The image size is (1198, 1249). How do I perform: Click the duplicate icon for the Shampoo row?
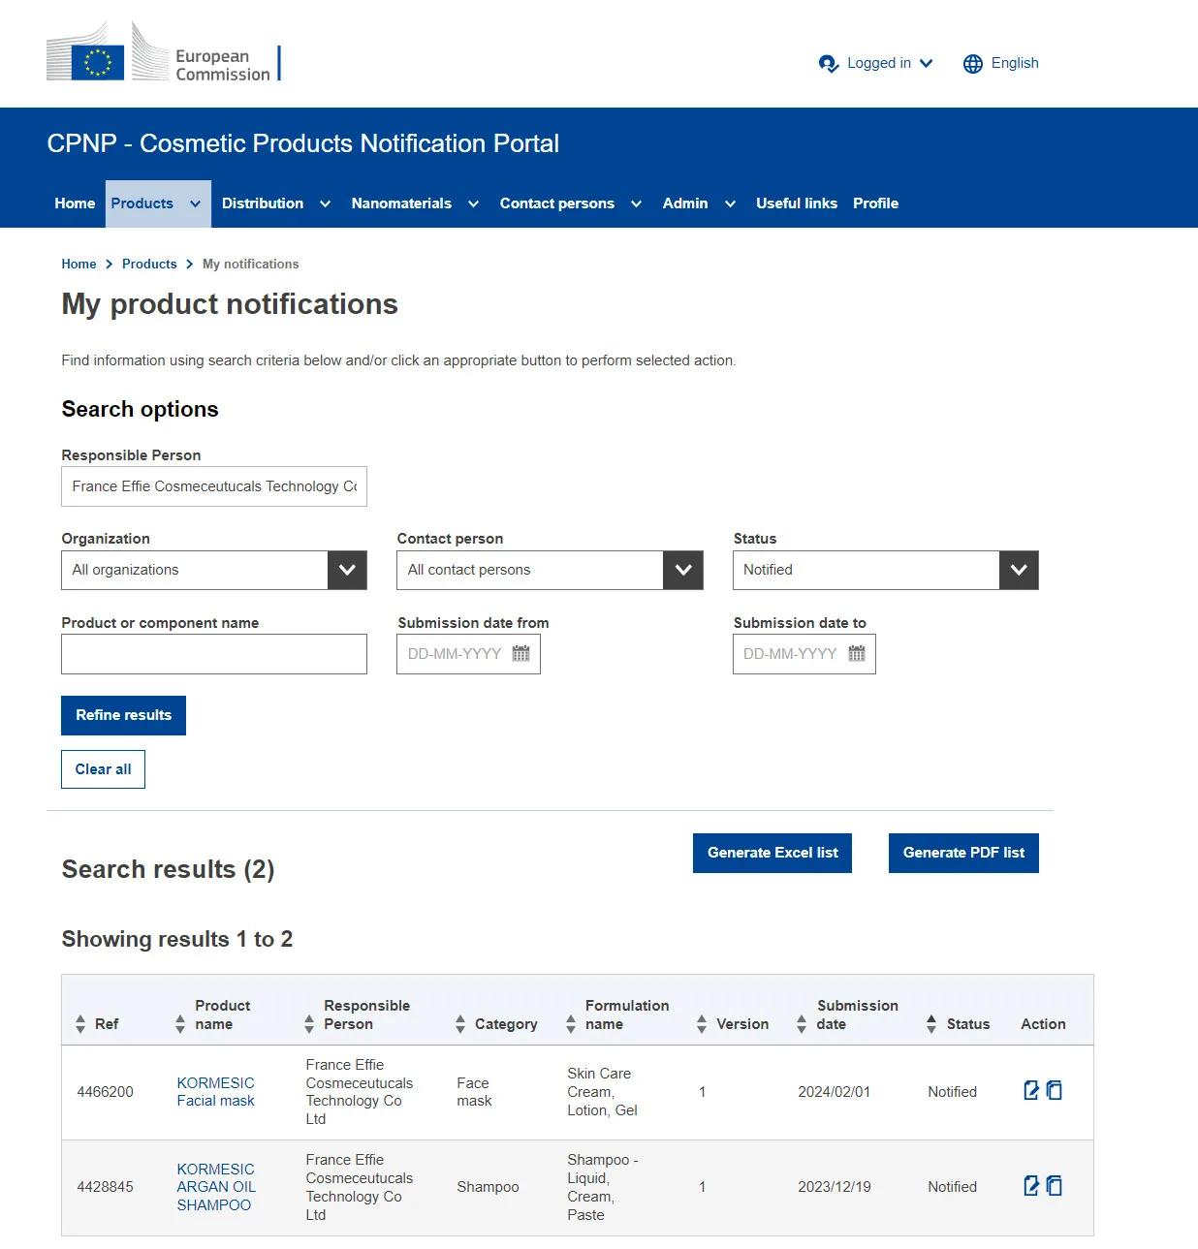click(x=1055, y=1186)
